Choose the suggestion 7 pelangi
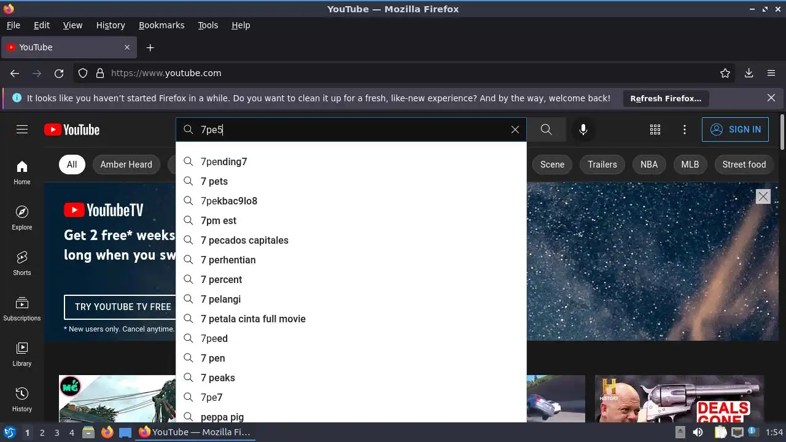The height and width of the screenshot is (442, 786). pyautogui.click(x=351, y=299)
